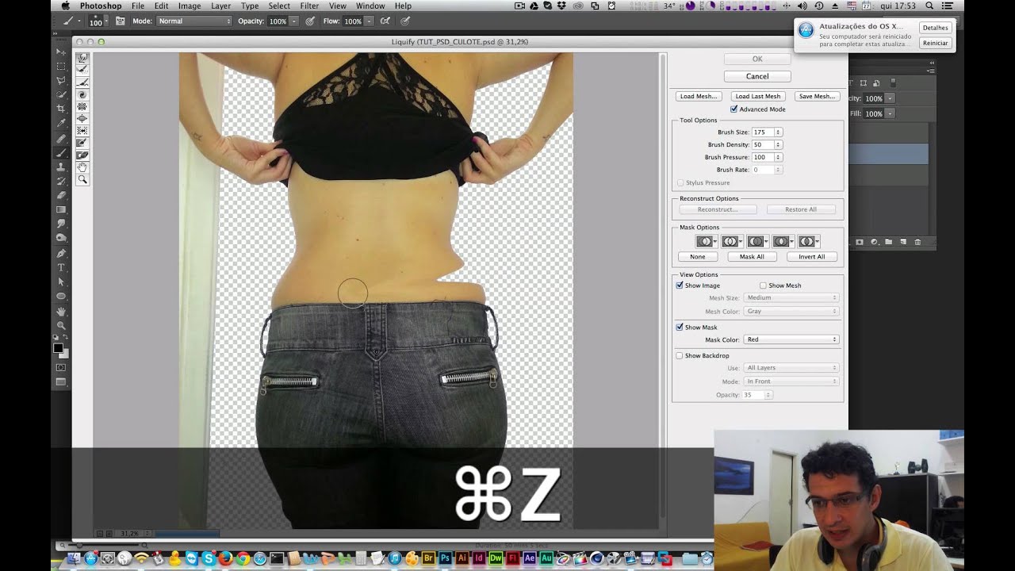Select the Horizontal Type tool

(61, 267)
